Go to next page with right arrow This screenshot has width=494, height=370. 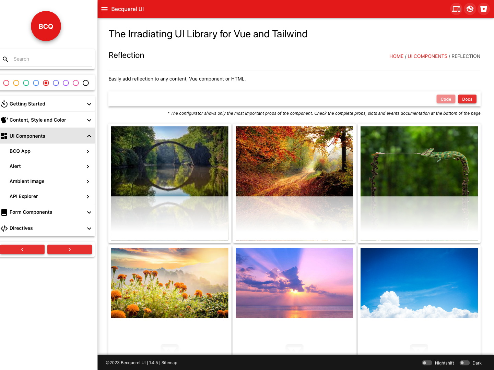(70, 249)
